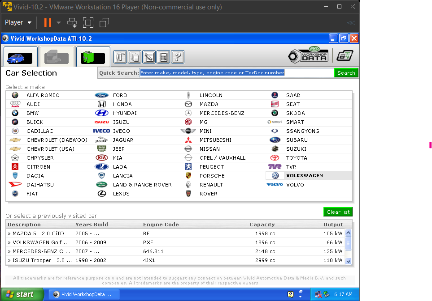Select the BMW roundel logo
Viewport: 432px width, 301px height.
tap(15, 113)
